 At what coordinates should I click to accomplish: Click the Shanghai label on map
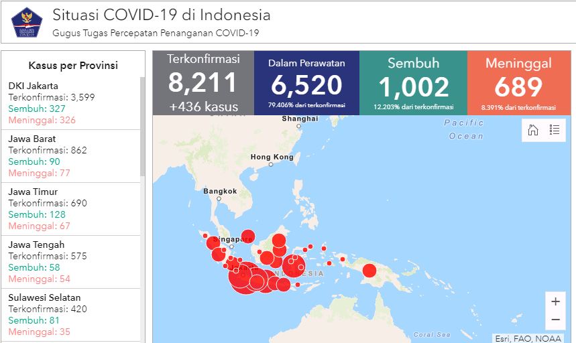(x=300, y=119)
